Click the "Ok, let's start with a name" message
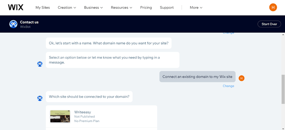The image size is (285, 130). [x=108, y=43]
